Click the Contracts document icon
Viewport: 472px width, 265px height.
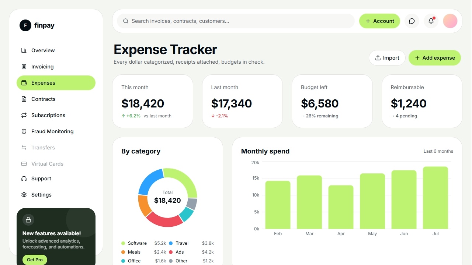click(x=24, y=99)
